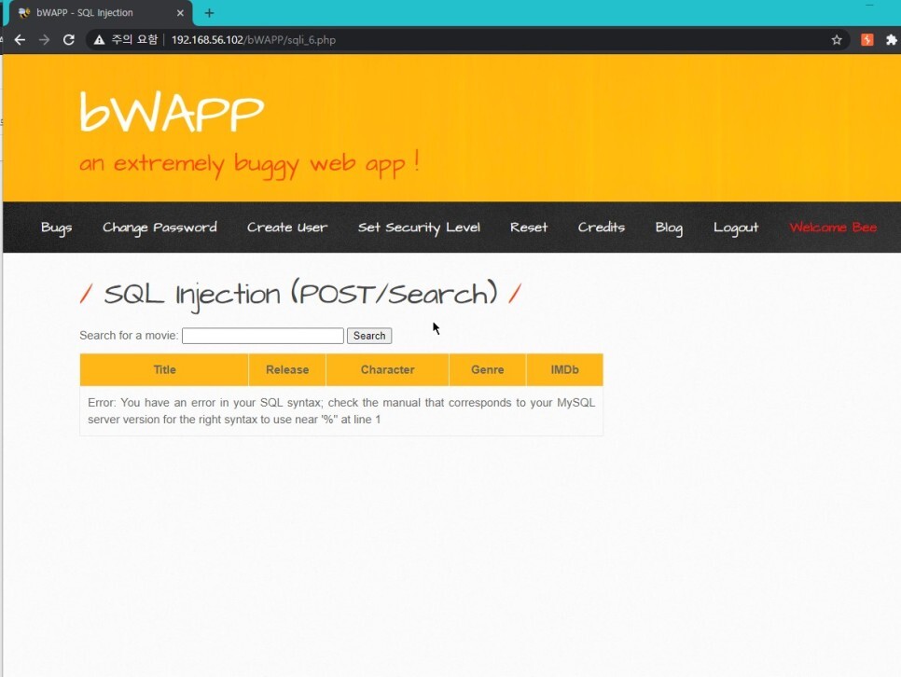Image resolution: width=901 pixels, height=677 pixels.
Task: Open the Credits page
Action: (601, 228)
